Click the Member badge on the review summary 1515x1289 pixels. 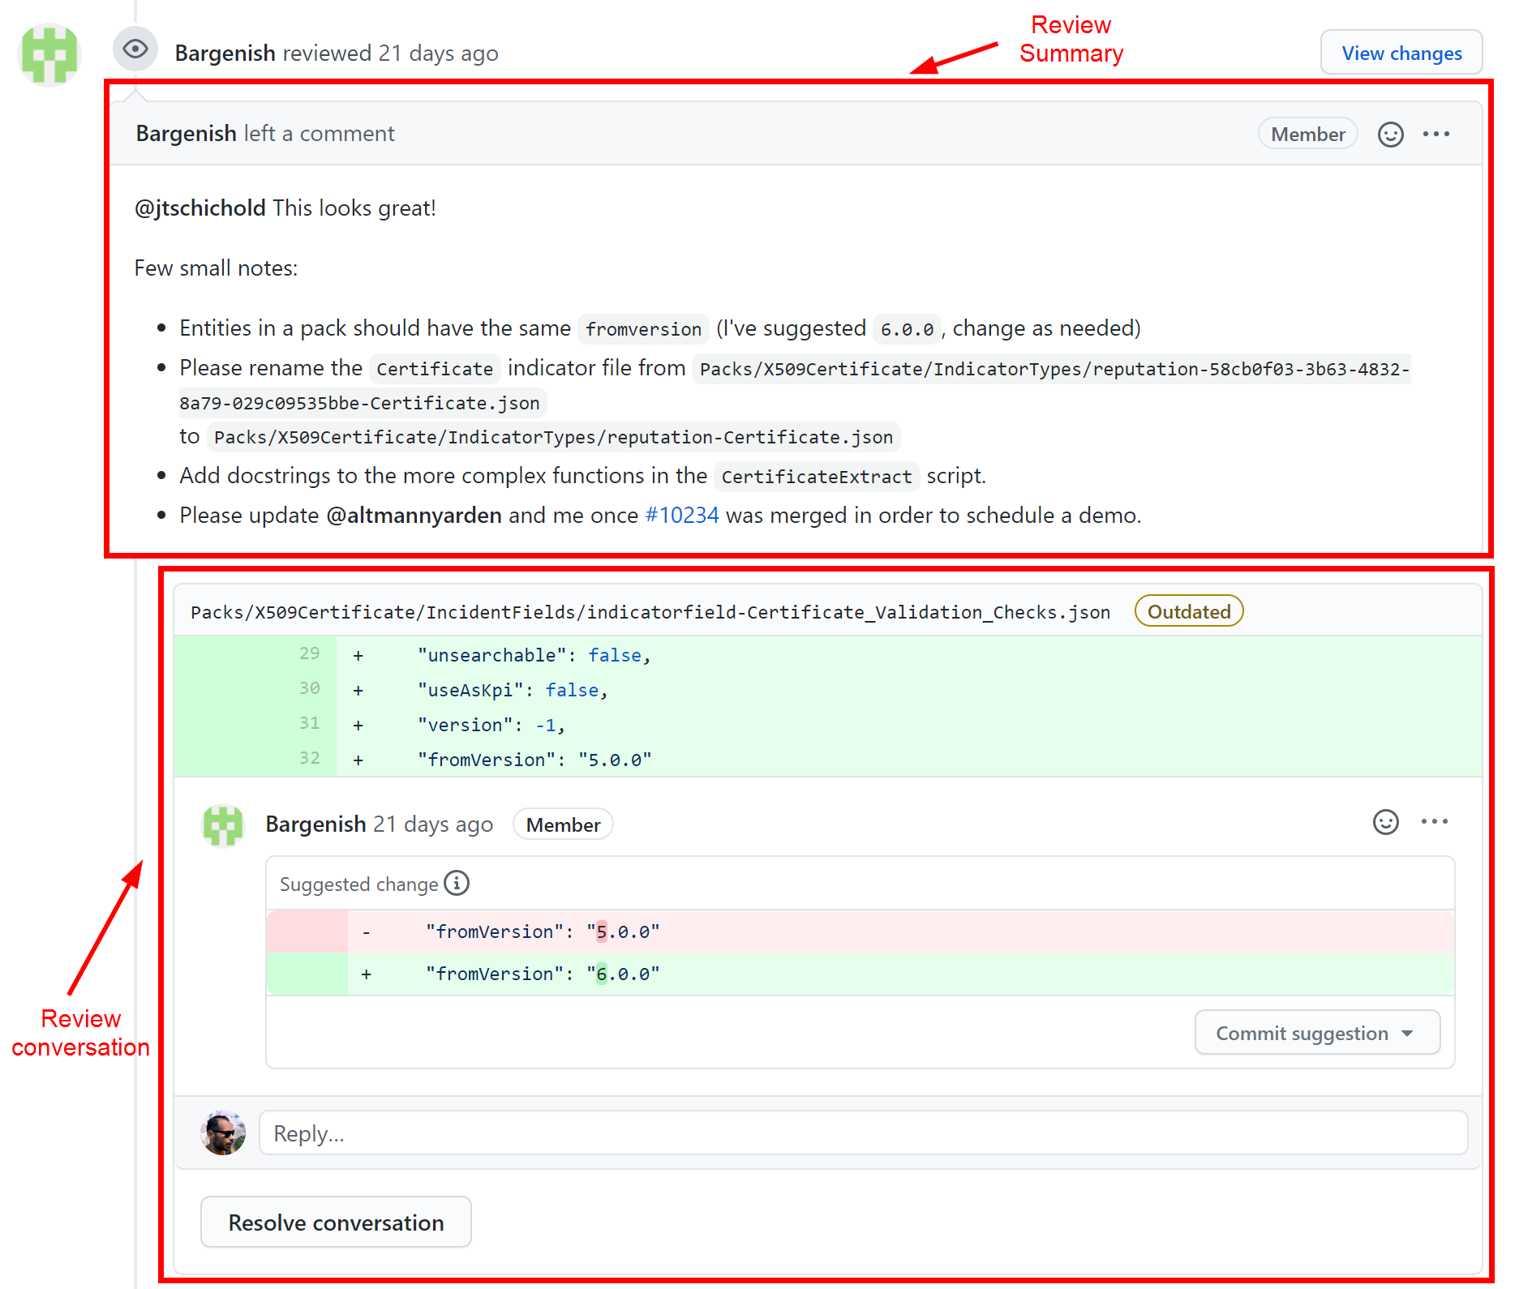click(1307, 134)
